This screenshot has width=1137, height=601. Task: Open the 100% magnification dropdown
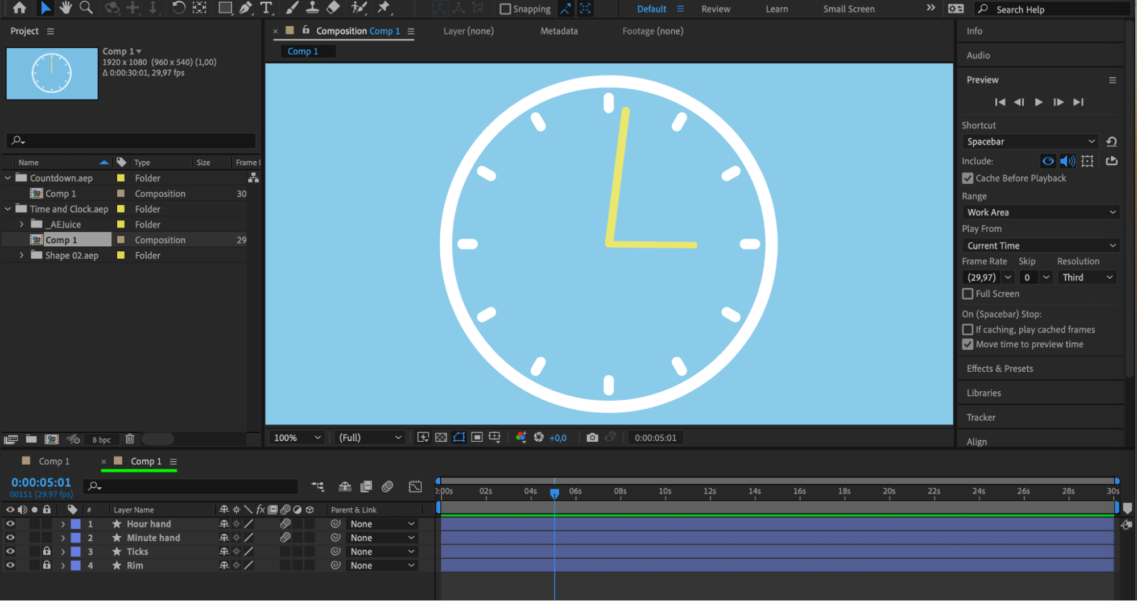pyautogui.click(x=297, y=438)
